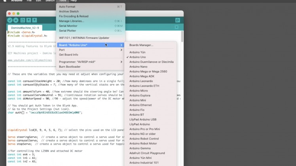Select Adafruit Circuit Playground board
Image resolution: width=296 pixels, height=166 pixels.
[x=150, y=153]
